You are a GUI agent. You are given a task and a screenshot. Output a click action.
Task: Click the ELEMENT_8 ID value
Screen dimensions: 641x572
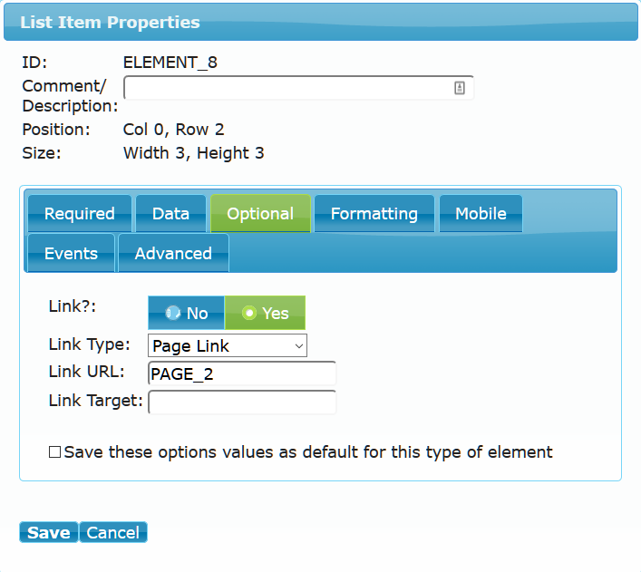point(170,63)
